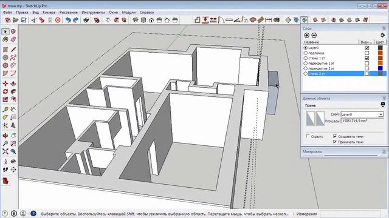This screenshot has width=389, height=218.
Task: Open the Рисование menu
Action: click(x=68, y=12)
